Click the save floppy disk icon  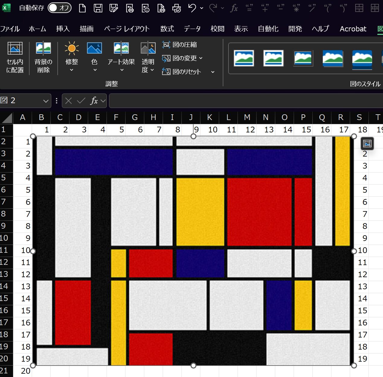pos(98,8)
